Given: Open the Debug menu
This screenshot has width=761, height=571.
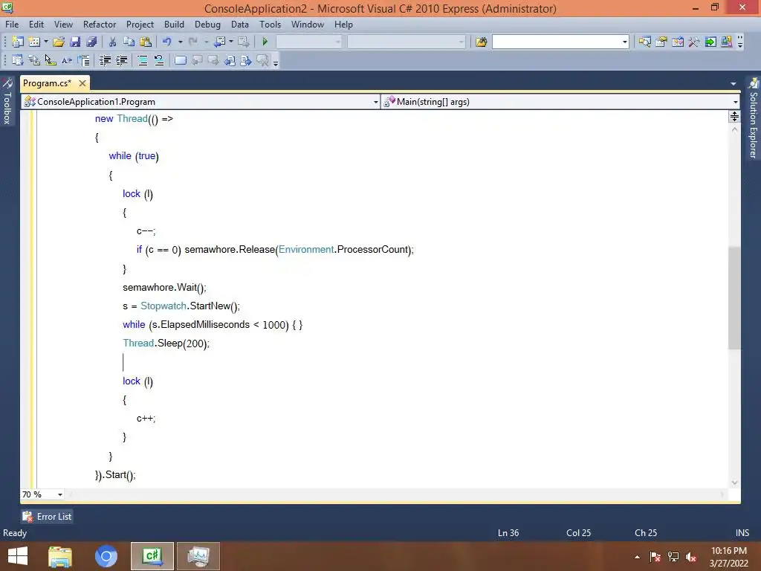Looking at the screenshot, I should coord(207,25).
